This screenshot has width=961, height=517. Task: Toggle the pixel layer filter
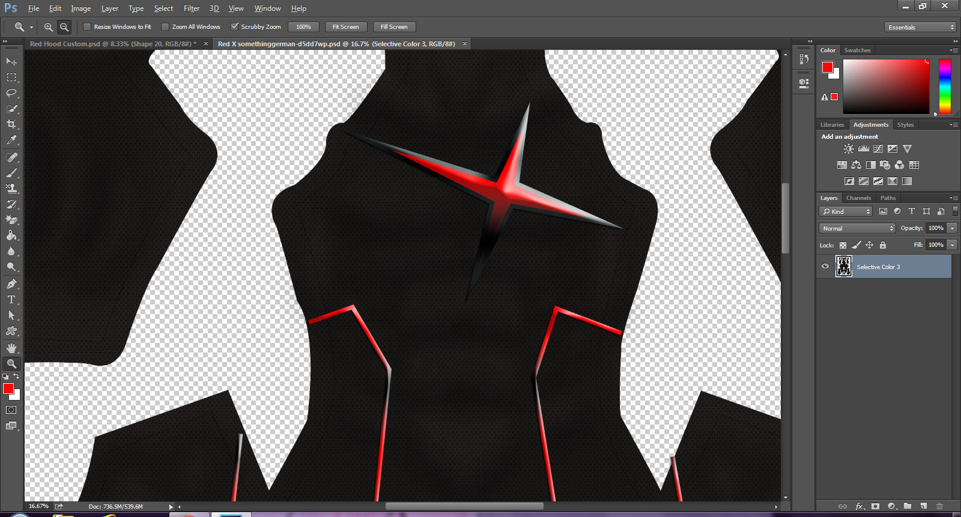883,211
